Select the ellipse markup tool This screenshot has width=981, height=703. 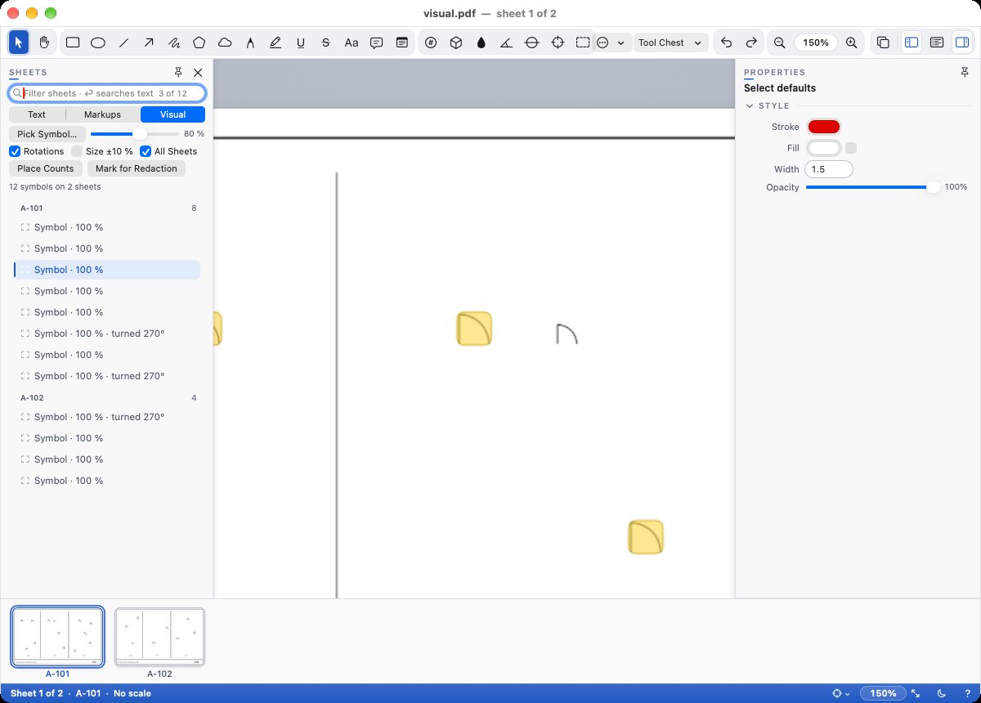click(x=97, y=43)
